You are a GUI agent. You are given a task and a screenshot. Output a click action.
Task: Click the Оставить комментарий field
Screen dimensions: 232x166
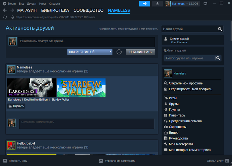click(87, 124)
